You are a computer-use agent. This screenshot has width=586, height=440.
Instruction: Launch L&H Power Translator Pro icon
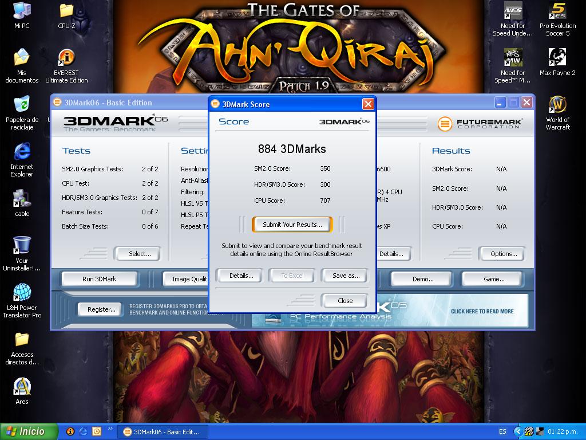point(22,300)
